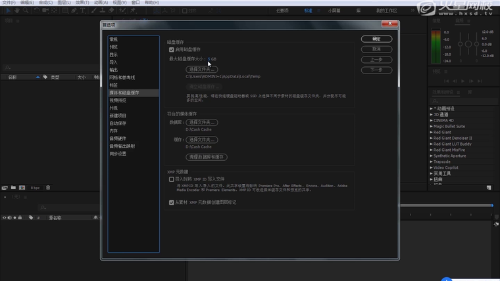This screenshot has width=500, height=281.
Task: Click 清理数据库和缓存 button
Action: (206, 157)
